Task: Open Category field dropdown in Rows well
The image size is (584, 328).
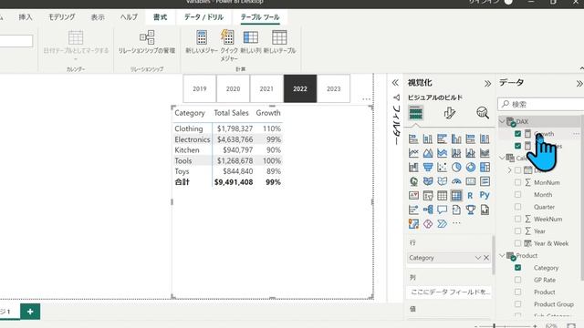Action: point(478,258)
